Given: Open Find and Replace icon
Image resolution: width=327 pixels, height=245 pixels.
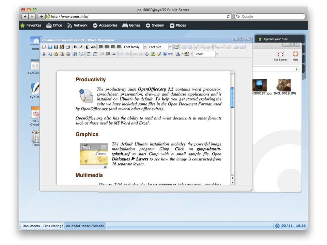Looking at the screenshot, I should point(81,54).
